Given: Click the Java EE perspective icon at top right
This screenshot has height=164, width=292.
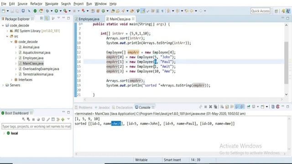Looking at the screenshot, I should [283, 11].
